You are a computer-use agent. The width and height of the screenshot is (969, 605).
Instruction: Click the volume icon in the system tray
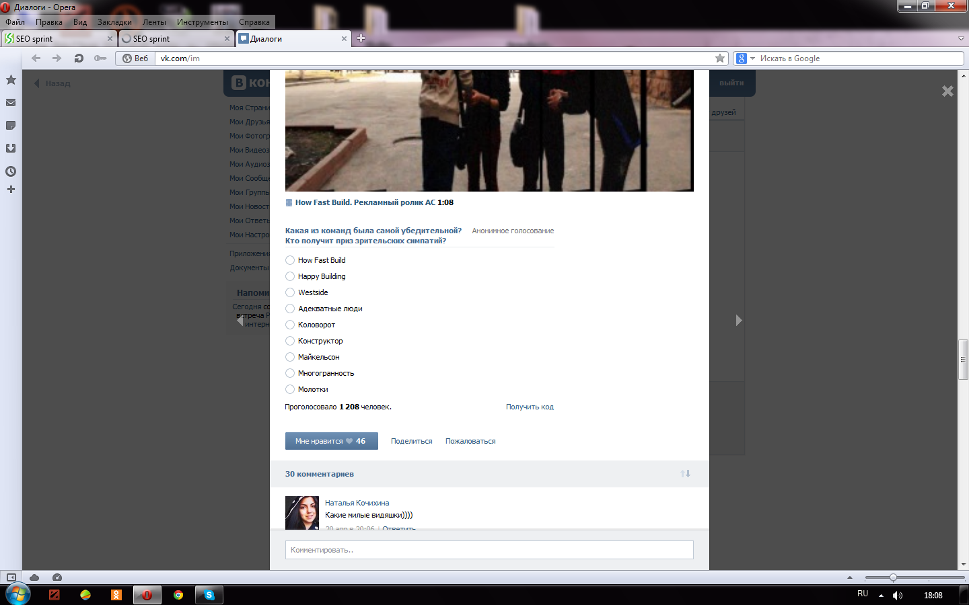click(898, 596)
